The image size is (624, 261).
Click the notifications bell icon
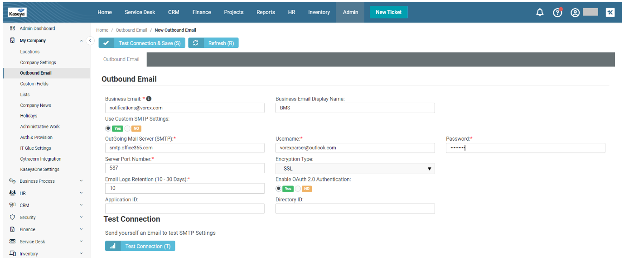coord(540,13)
